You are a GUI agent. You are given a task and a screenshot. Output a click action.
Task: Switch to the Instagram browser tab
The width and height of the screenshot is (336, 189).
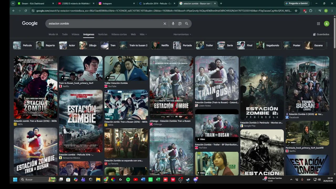[117, 3]
